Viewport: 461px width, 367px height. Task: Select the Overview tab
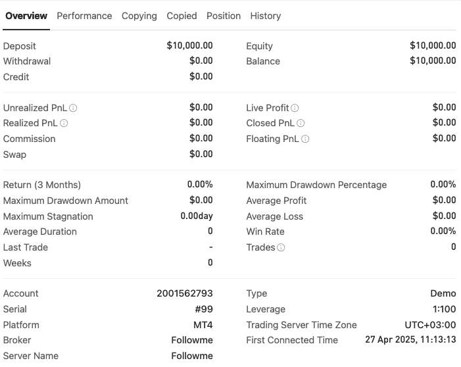(26, 16)
